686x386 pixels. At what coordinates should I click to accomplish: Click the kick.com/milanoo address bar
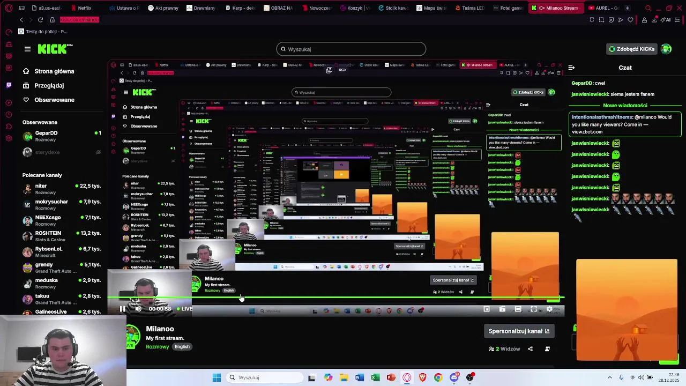(x=79, y=20)
